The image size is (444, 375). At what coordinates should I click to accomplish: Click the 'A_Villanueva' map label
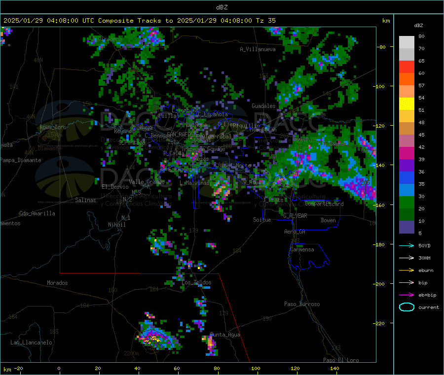(258, 49)
